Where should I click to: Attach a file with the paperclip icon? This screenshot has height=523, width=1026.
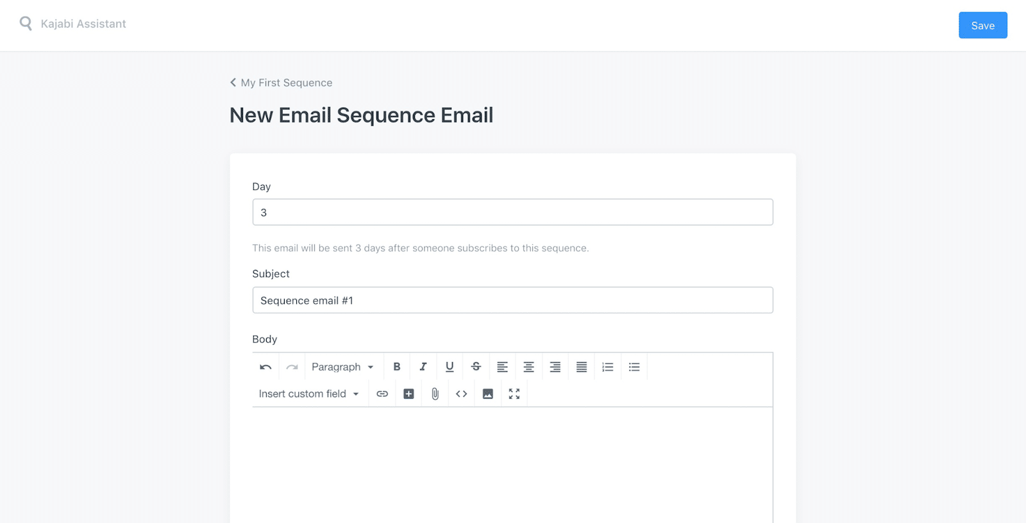435,394
